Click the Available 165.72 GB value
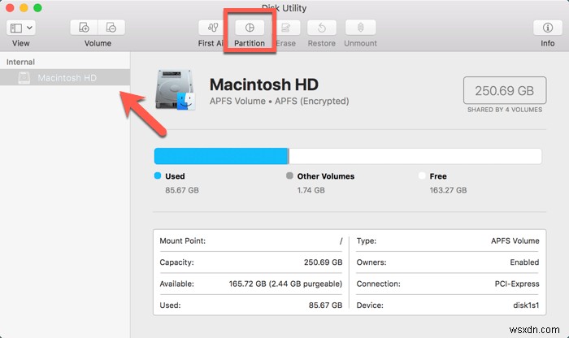The width and height of the screenshot is (569, 338). pos(285,284)
